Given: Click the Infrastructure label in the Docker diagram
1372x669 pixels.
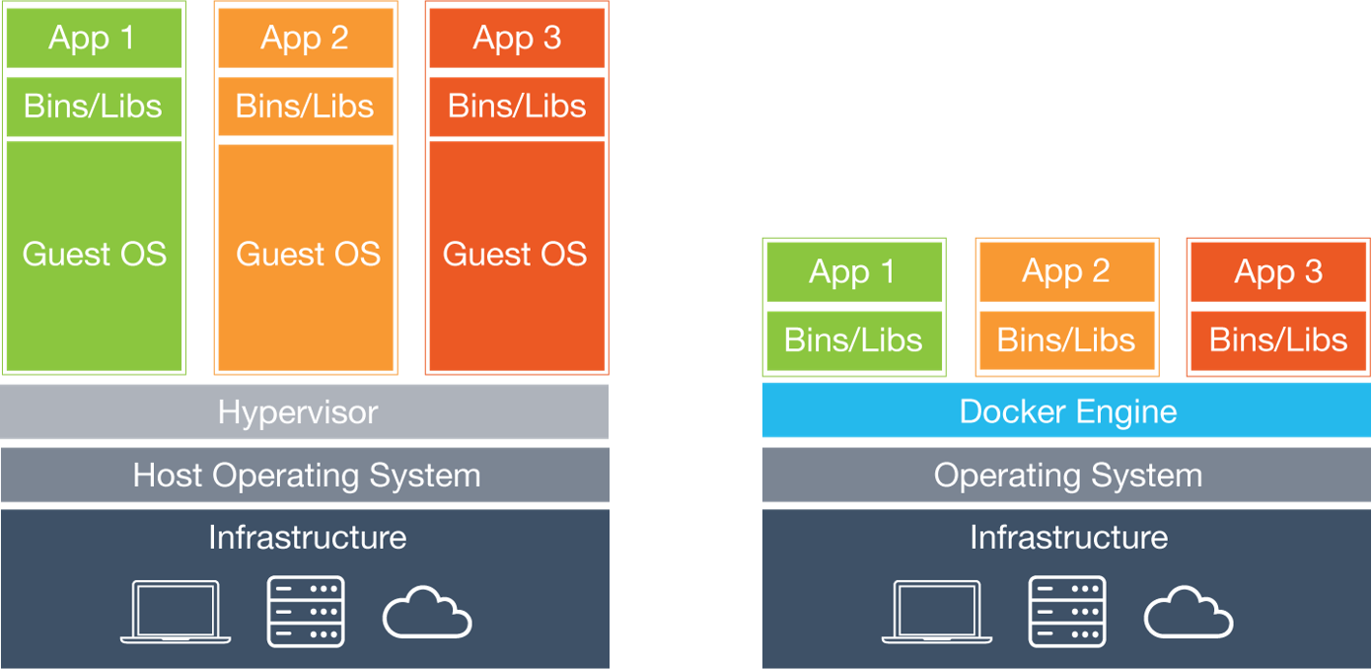Looking at the screenshot, I should [1068, 538].
